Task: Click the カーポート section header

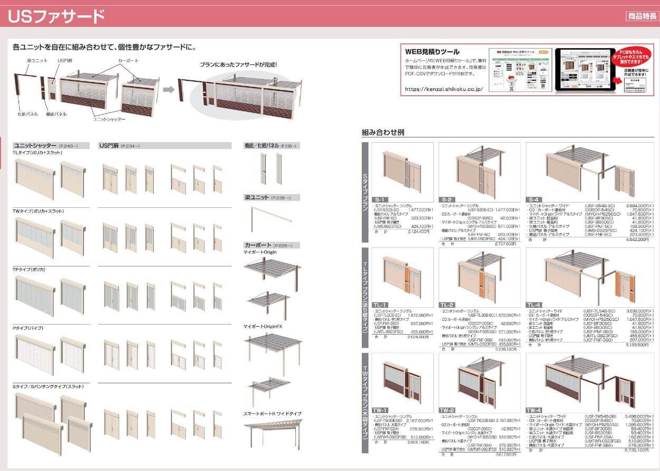Action: tap(258, 245)
